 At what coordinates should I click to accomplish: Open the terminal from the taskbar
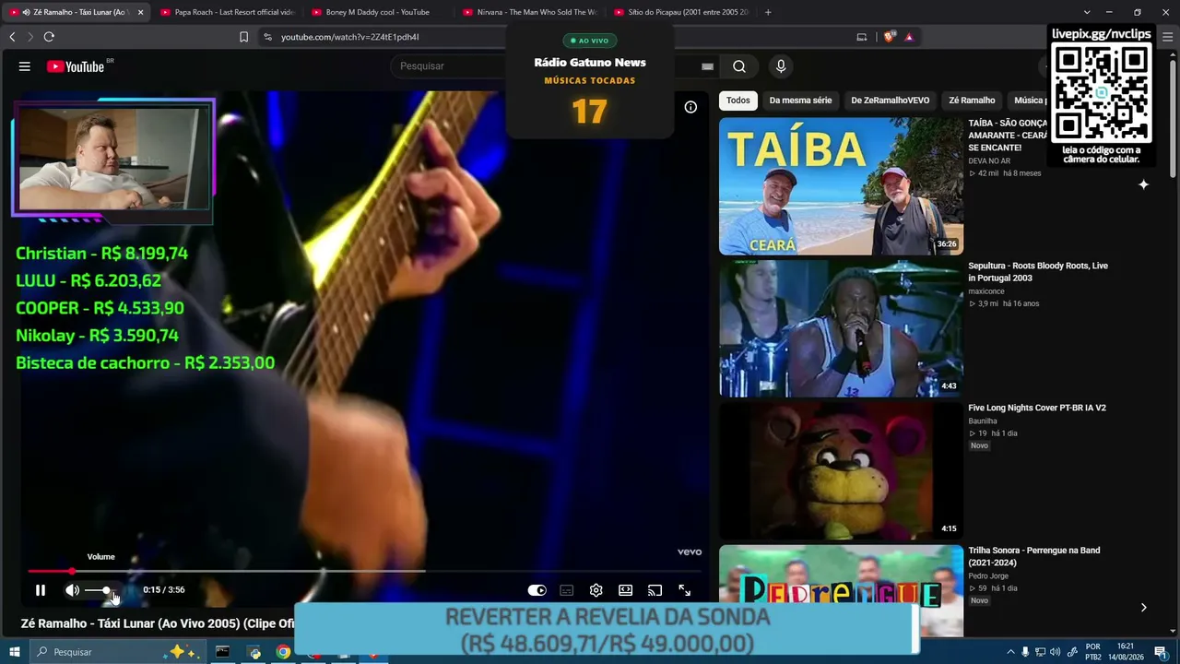point(222,652)
